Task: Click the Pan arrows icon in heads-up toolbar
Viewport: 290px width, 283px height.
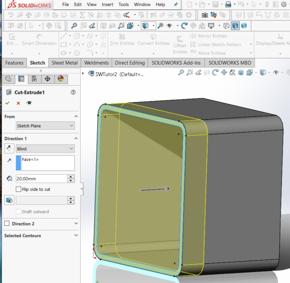Action: [224, 72]
